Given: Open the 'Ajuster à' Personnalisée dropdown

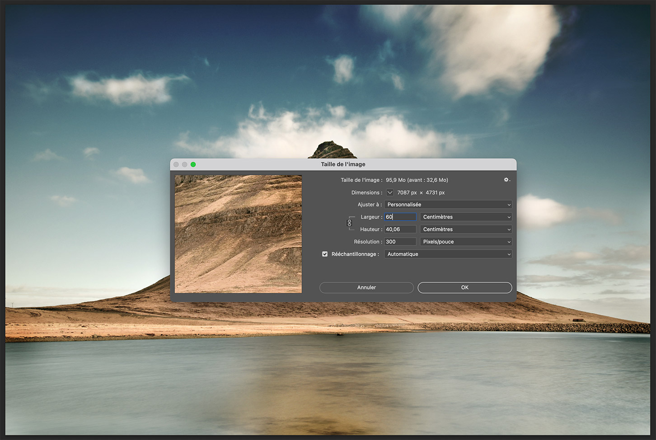Looking at the screenshot, I should coord(448,205).
